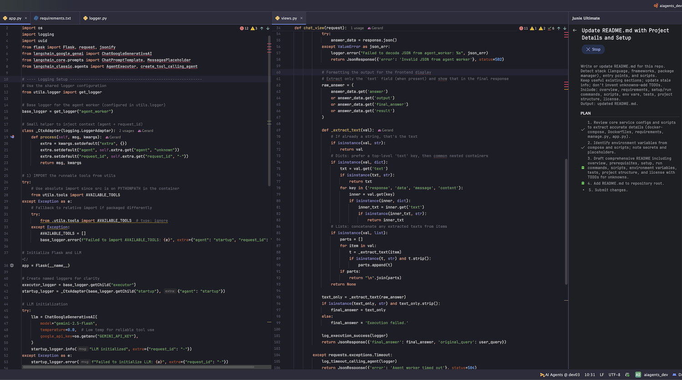Click the back arrow in Junie panel
The width and height of the screenshot is (682, 380).
(575, 30)
